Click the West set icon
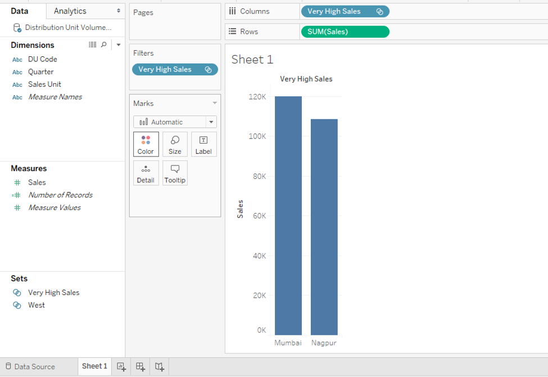Image resolution: width=548 pixels, height=377 pixels. click(17, 305)
